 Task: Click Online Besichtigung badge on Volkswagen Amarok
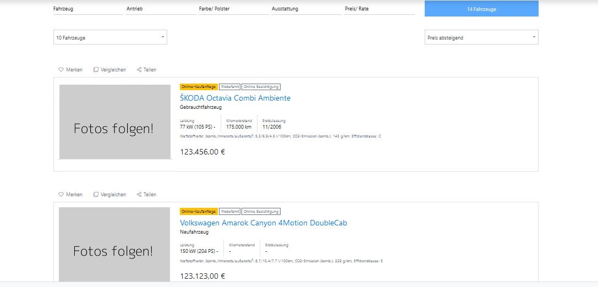(x=261, y=212)
